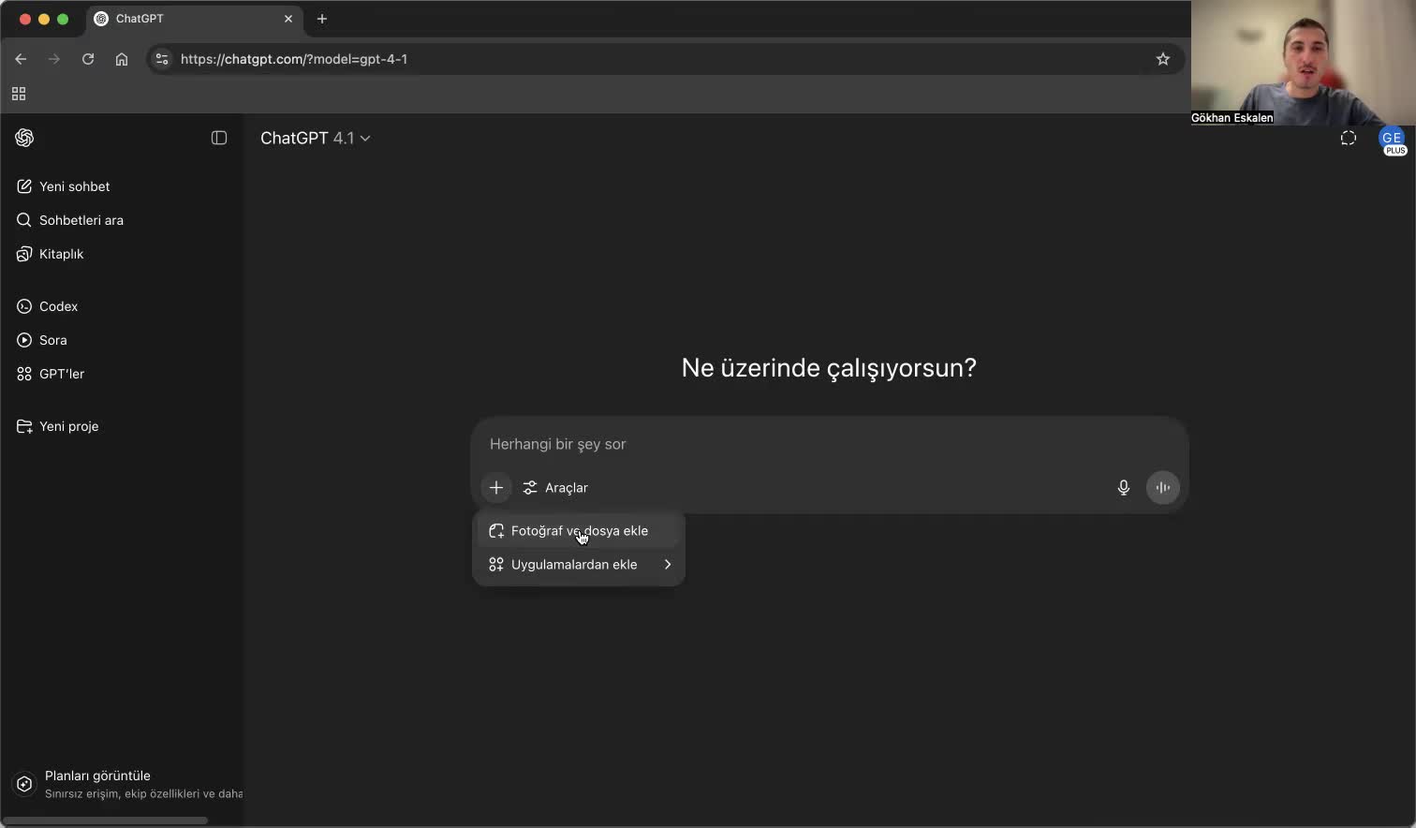This screenshot has width=1416, height=828.
Task: Open the Araçlar tools menu
Action: coord(555,487)
